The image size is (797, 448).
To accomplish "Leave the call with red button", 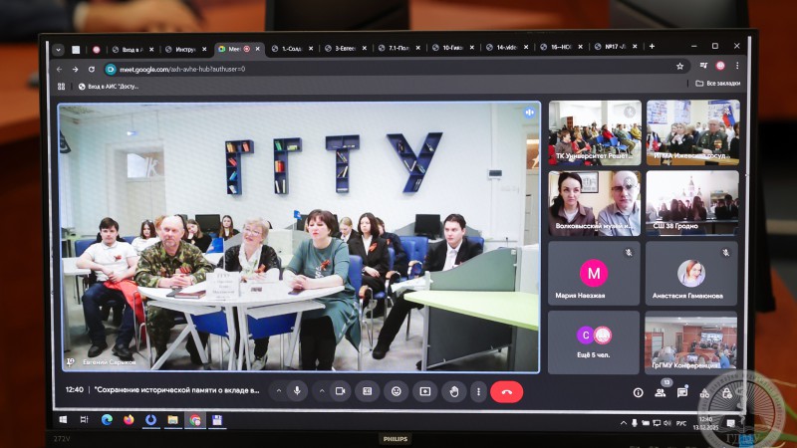I will (506, 391).
